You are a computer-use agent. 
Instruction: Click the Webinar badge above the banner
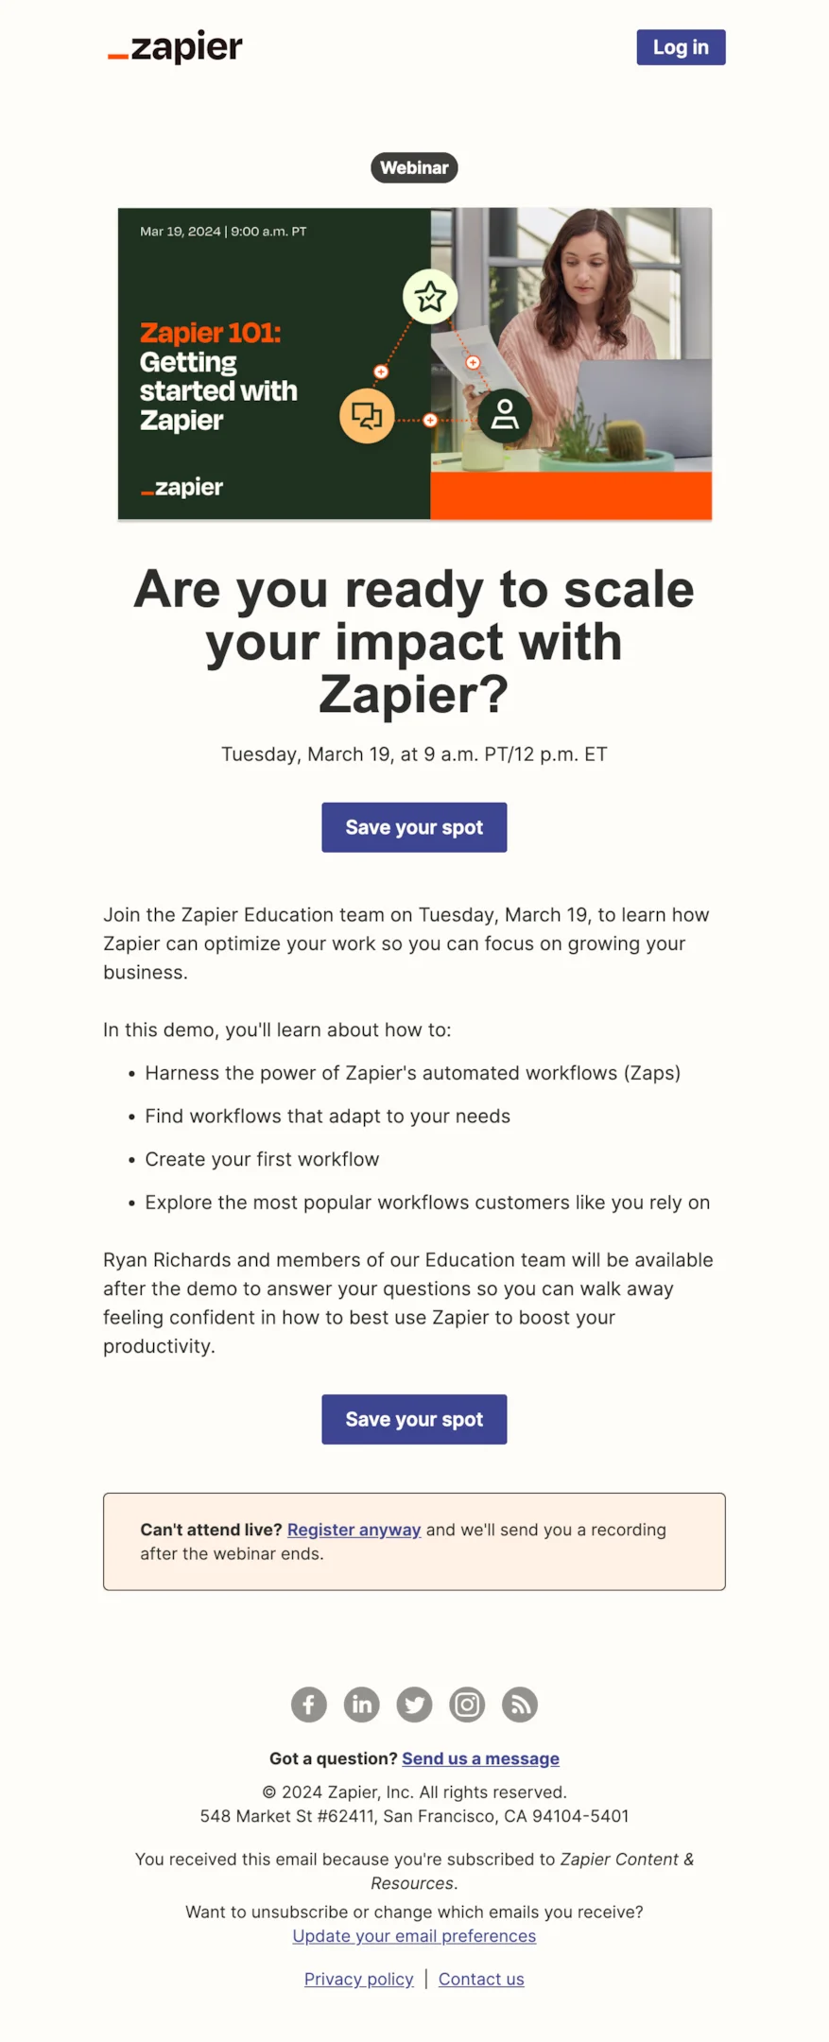click(x=413, y=167)
